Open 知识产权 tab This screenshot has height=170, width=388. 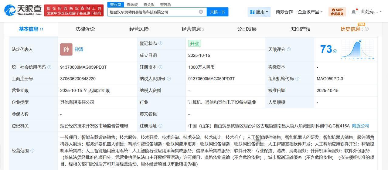coord(301,29)
